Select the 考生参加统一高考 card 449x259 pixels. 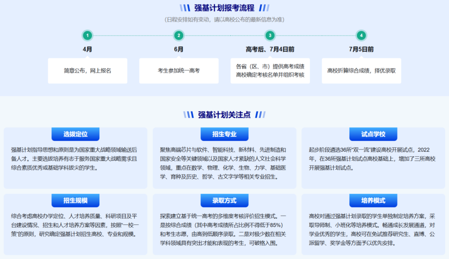pyautogui.click(x=179, y=71)
